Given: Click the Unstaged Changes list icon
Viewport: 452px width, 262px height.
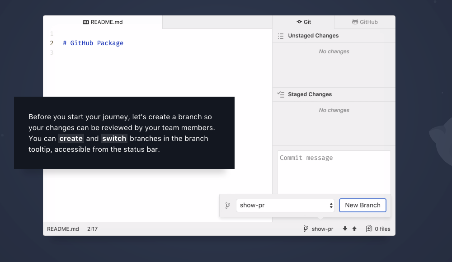Looking at the screenshot, I should (281, 36).
